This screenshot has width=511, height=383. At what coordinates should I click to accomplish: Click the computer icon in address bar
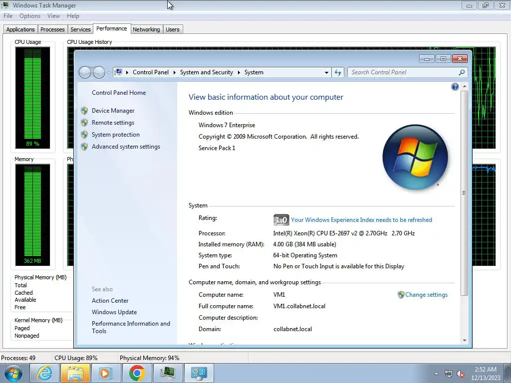pyautogui.click(x=119, y=72)
